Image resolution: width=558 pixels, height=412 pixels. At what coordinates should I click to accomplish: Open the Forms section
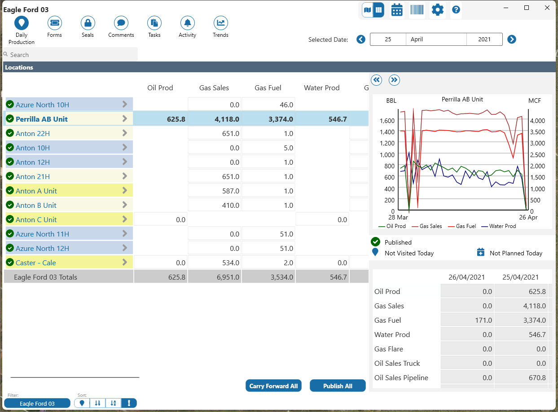(54, 23)
